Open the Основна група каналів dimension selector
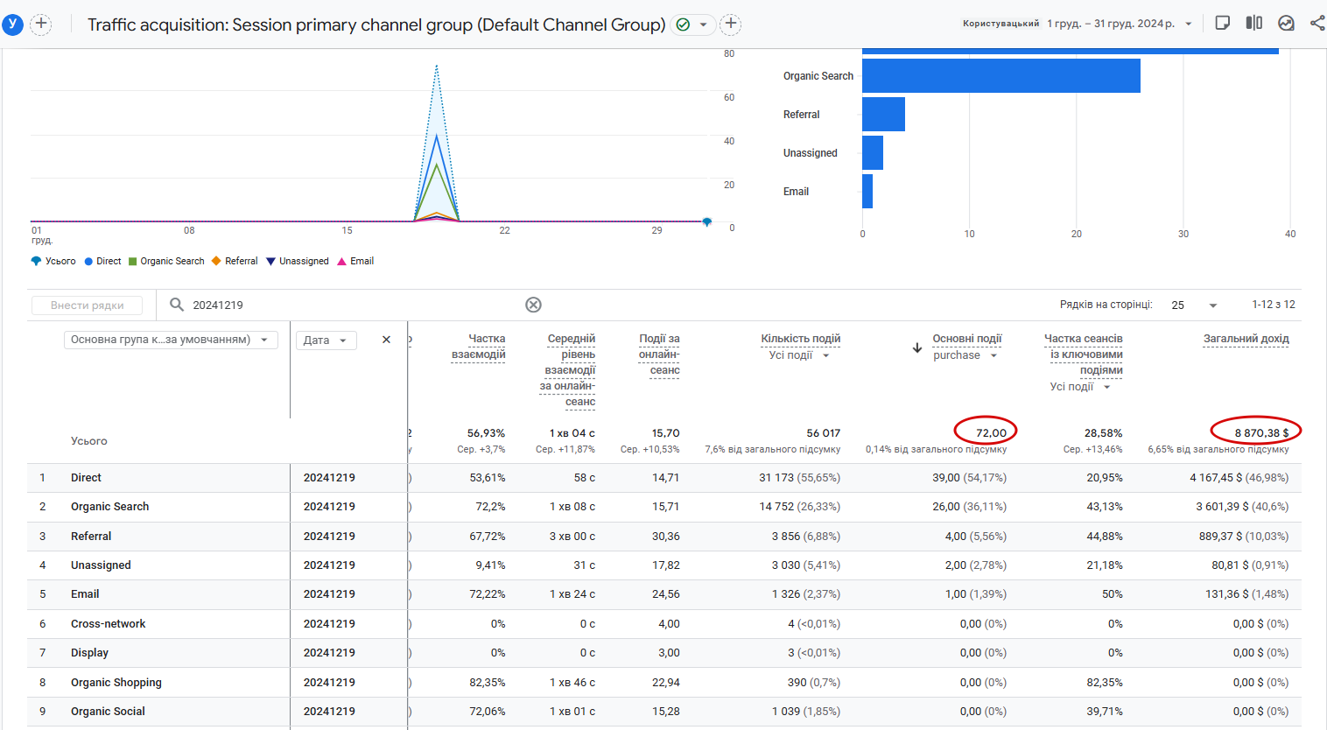The width and height of the screenshot is (1327, 730). (x=171, y=340)
